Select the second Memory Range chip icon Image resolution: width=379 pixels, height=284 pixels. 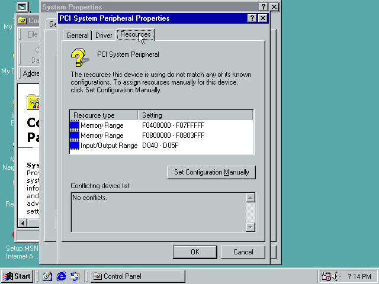coord(75,135)
